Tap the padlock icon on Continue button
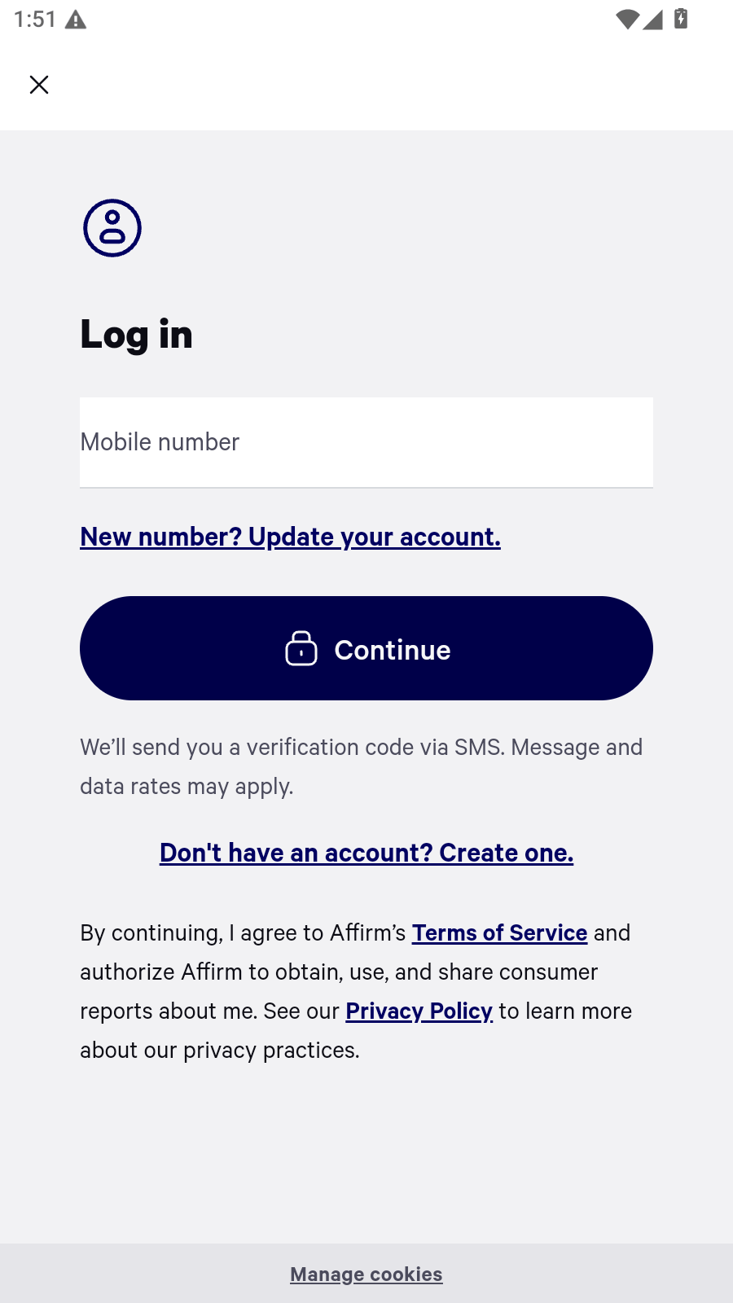Screen dimensions: 733x1303 click(301, 648)
